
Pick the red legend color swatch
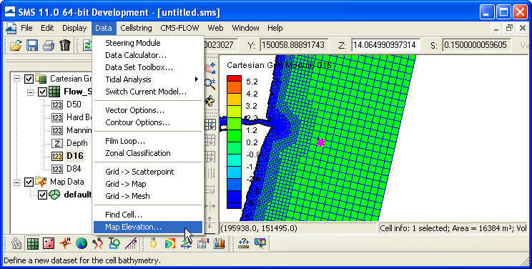234,79
